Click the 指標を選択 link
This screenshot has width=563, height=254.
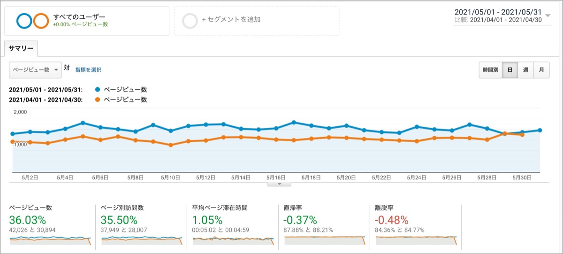[x=88, y=70]
